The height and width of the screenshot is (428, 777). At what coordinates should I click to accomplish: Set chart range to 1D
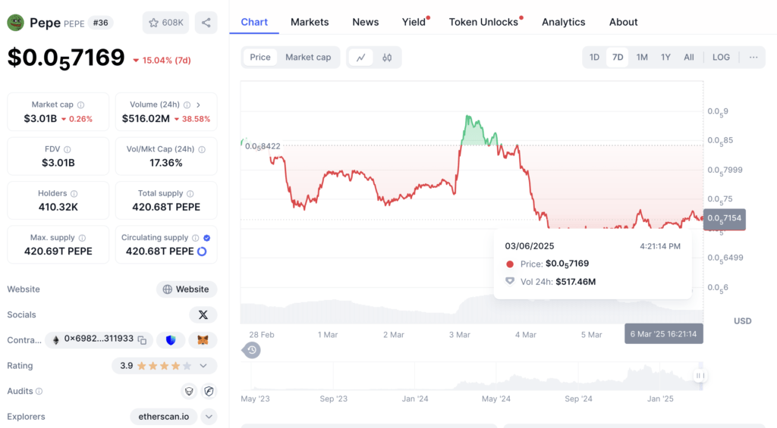click(x=594, y=58)
